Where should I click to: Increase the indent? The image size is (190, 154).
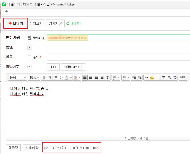tap(140, 78)
